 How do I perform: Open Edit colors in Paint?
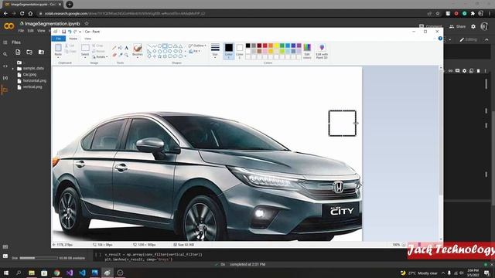pos(307,52)
